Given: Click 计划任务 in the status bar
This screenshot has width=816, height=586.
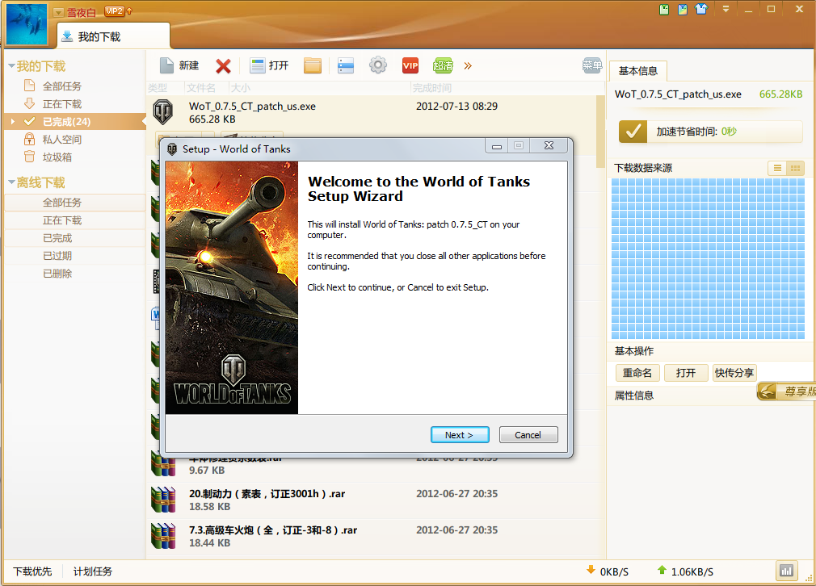Looking at the screenshot, I should (93, 571).
